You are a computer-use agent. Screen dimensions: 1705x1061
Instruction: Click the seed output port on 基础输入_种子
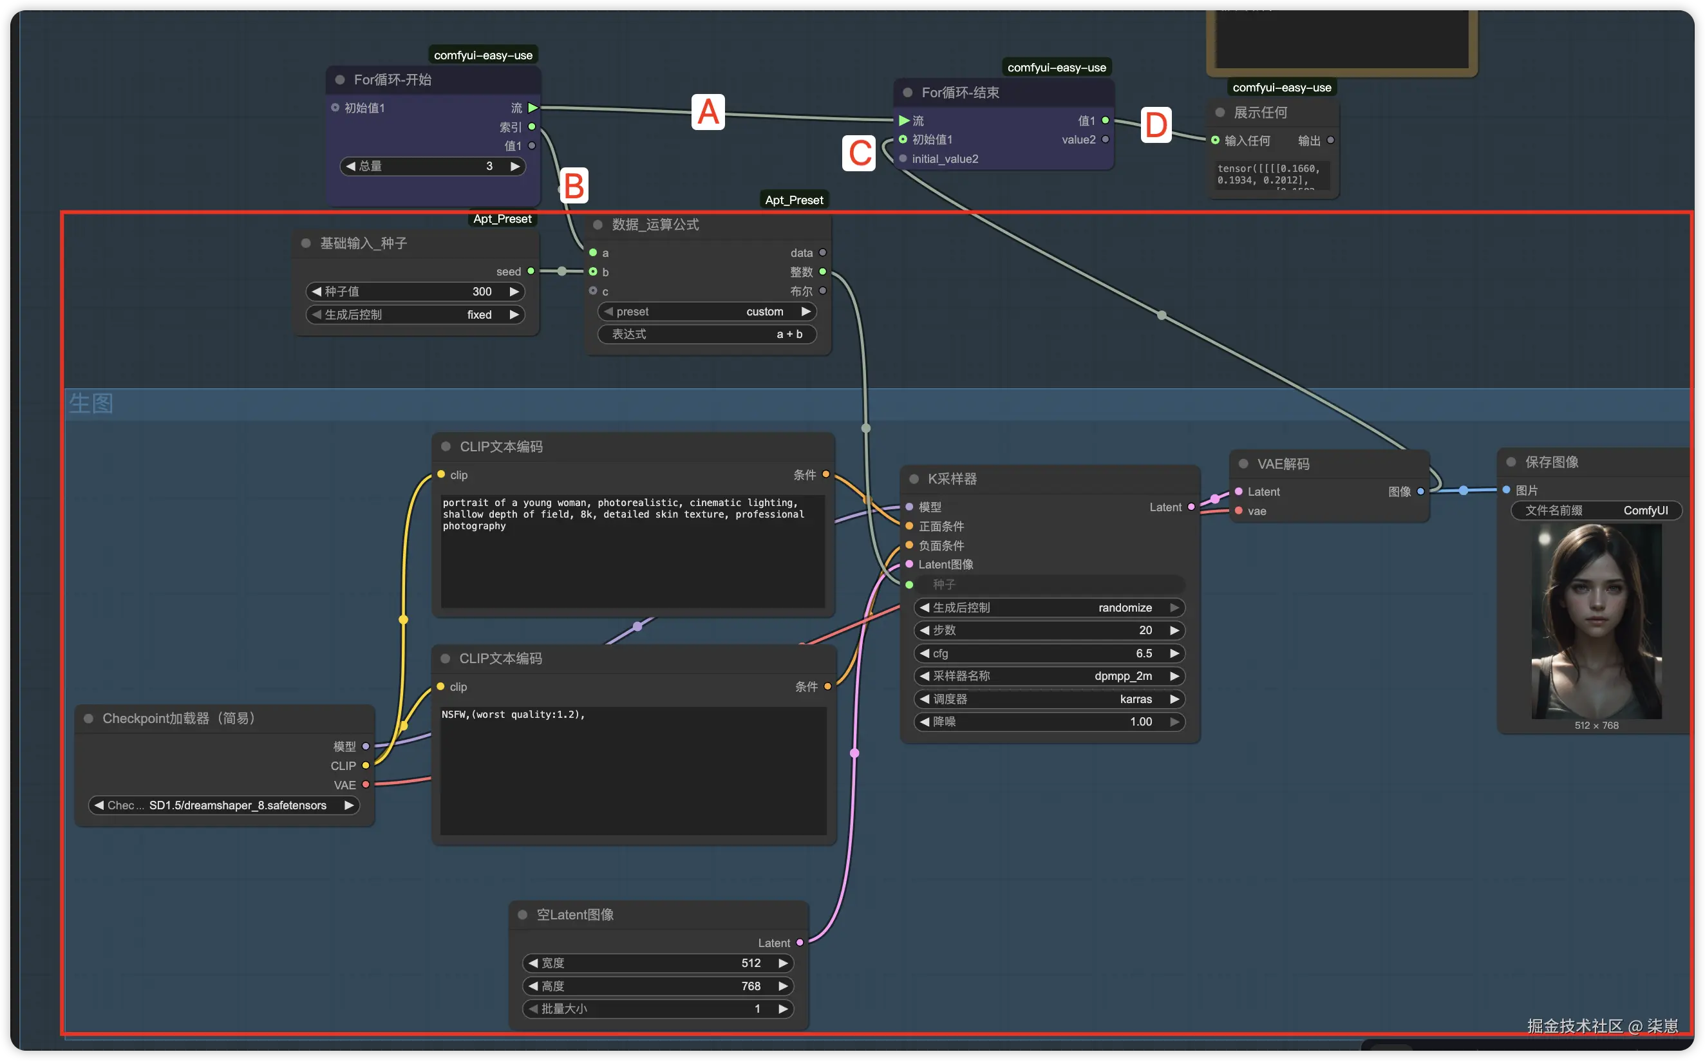click(531, 271)
